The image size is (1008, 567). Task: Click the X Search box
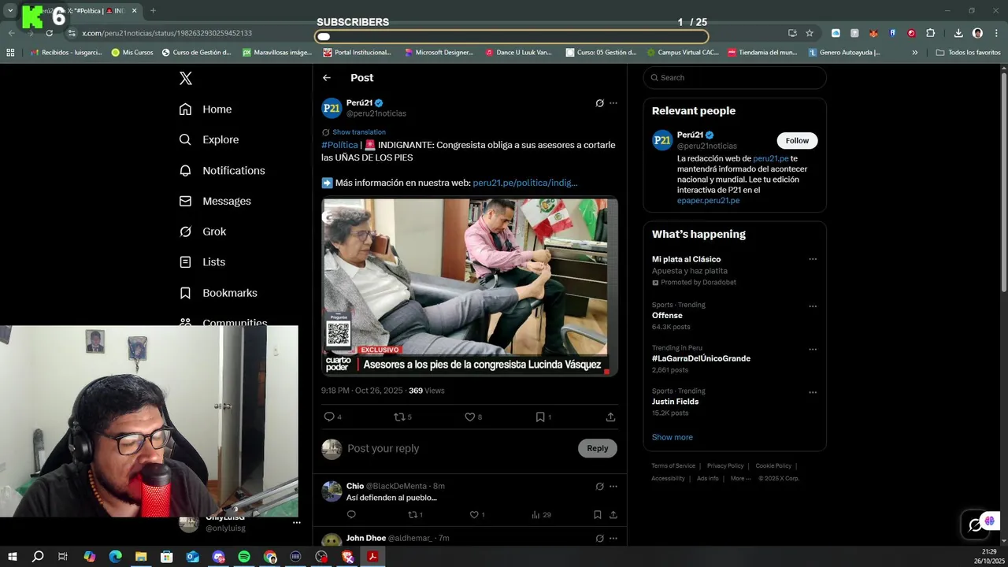tap(735, 78)
